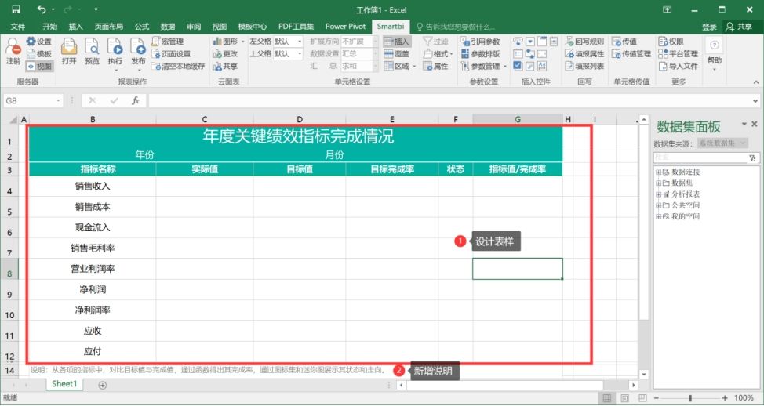Screen dimensions: 764x406
Task: Expand the 数据集 tree node
Action: [x=659, y=183]
